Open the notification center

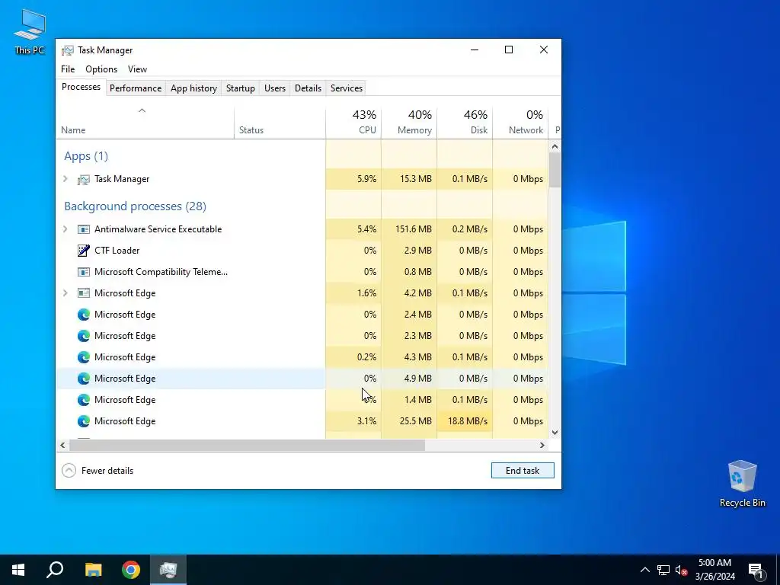[756, 570]
